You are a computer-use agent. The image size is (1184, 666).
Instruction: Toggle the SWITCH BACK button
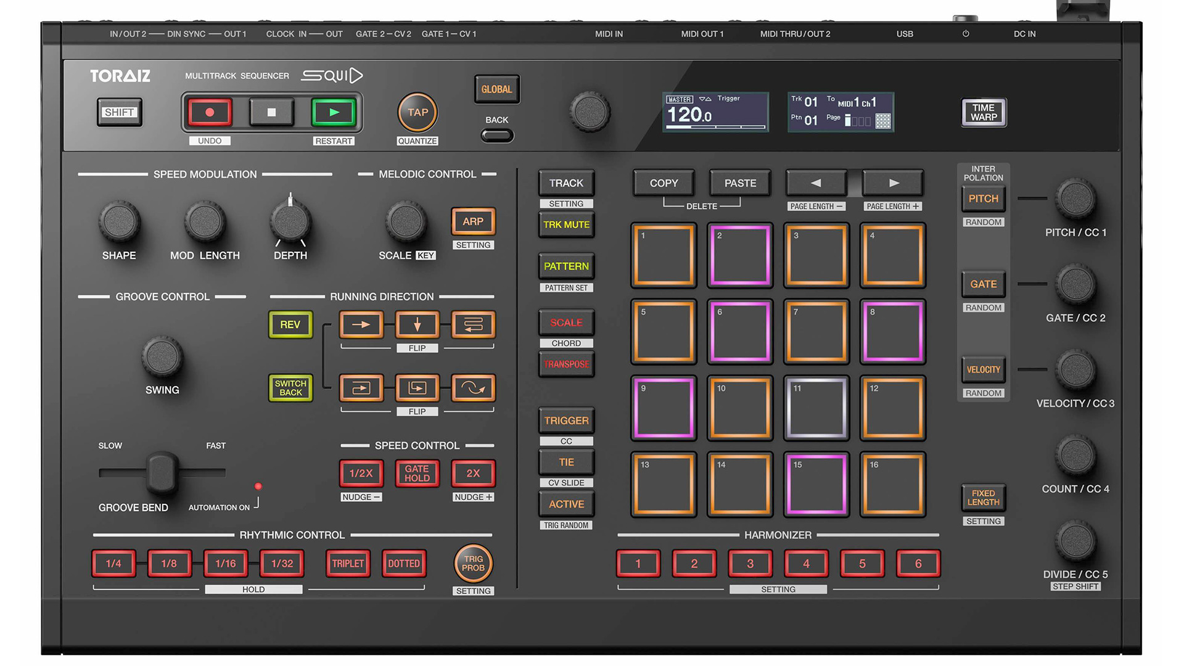click(x=290, y=388)
